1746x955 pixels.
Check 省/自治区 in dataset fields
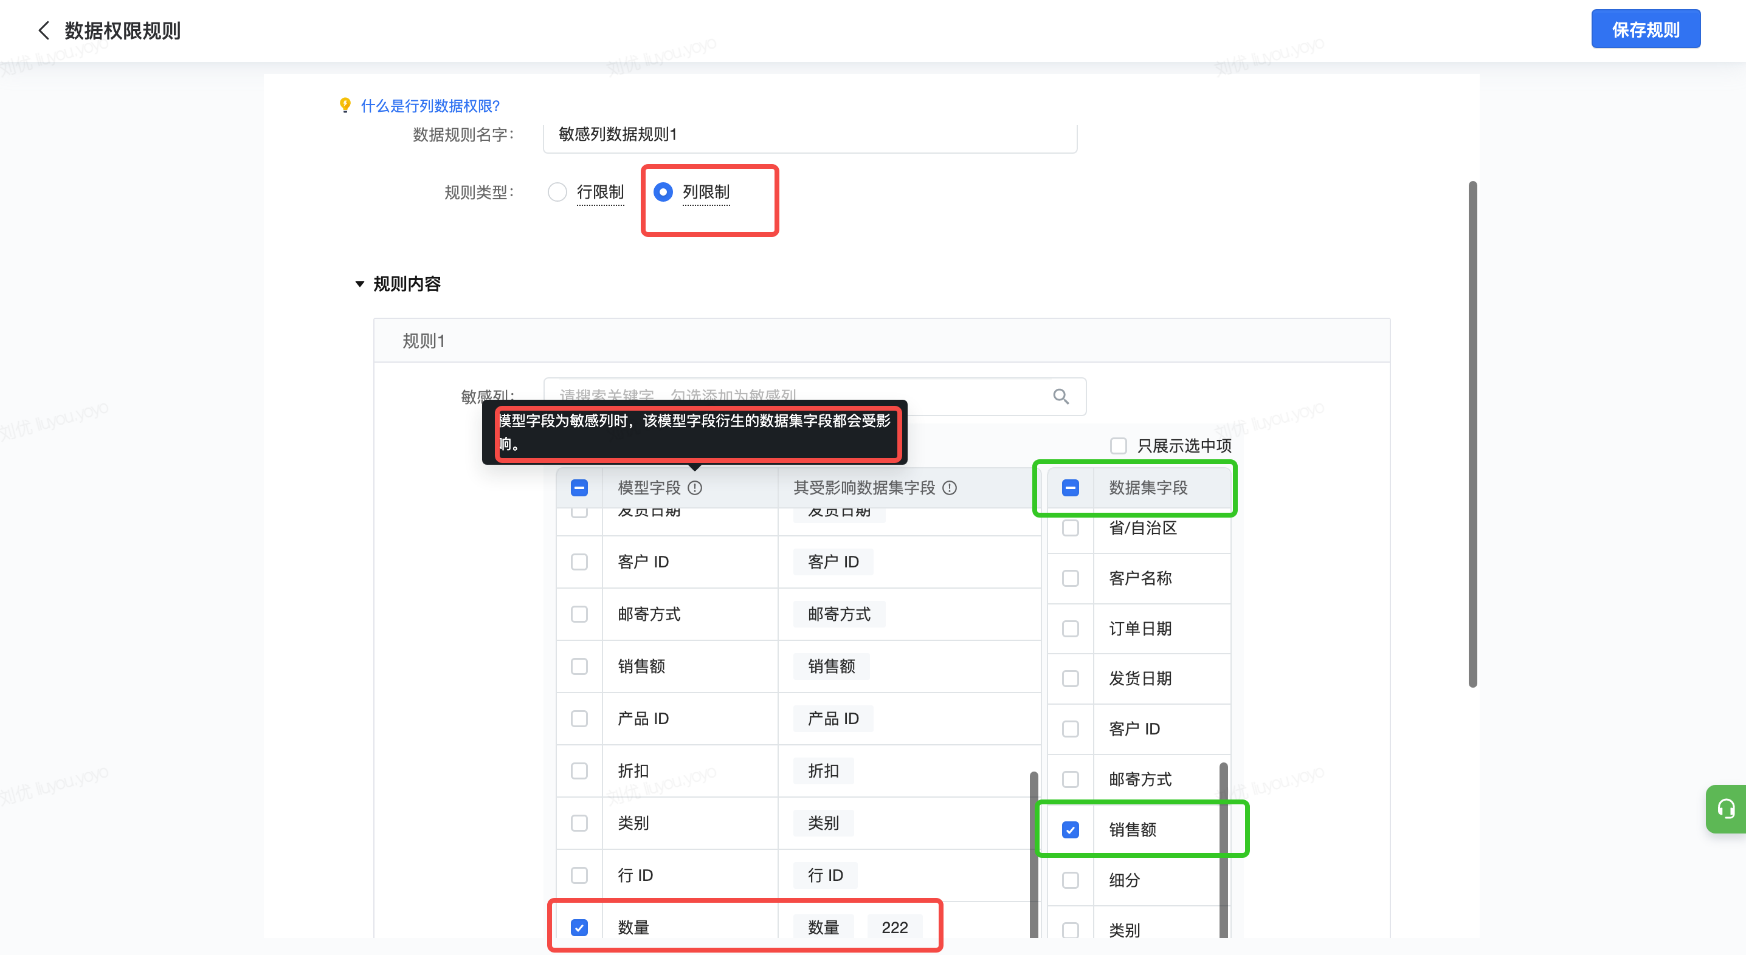(1070, 528)
